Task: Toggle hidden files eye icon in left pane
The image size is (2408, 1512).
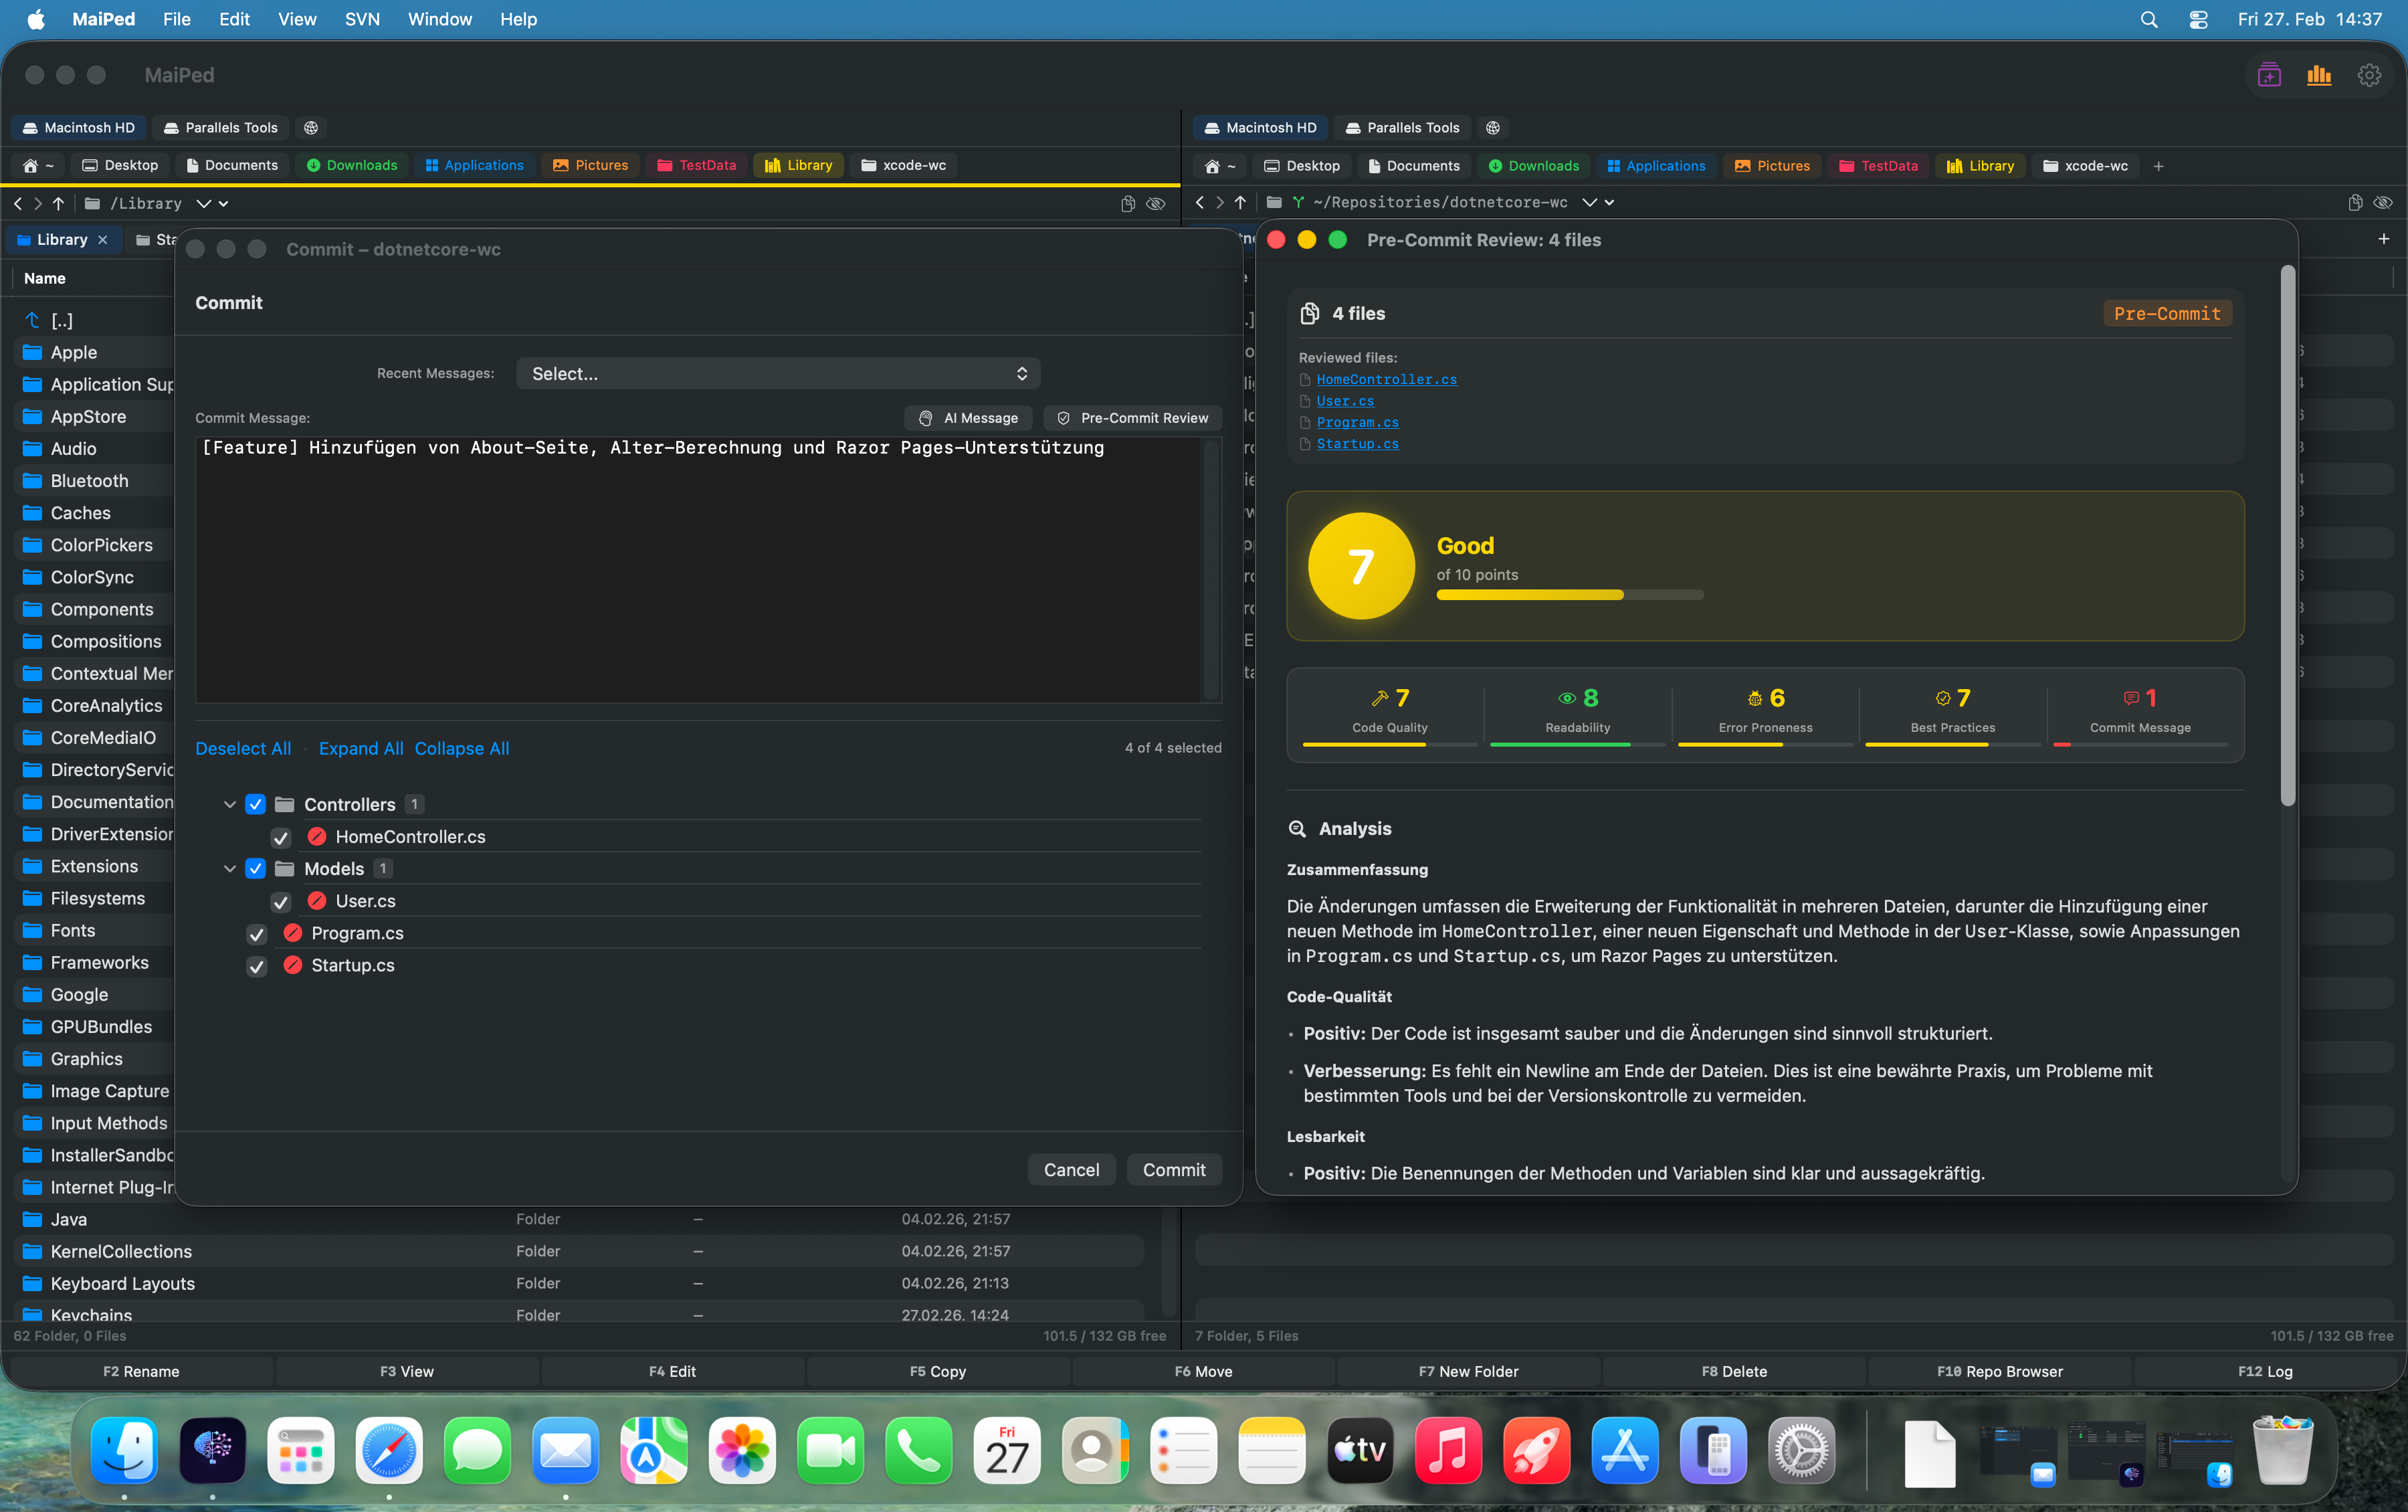Action: [1156, 203]
